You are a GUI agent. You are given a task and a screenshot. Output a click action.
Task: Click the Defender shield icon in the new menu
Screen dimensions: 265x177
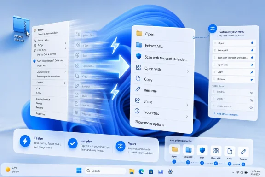tap(138, 56)
